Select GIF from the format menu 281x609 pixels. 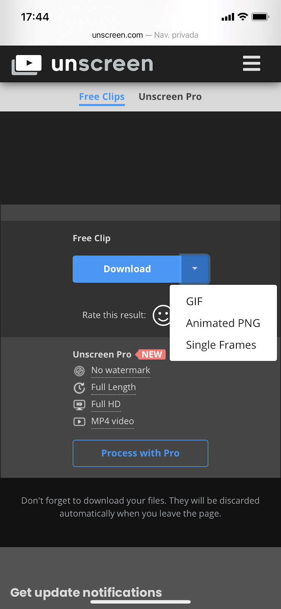[194, 301]
